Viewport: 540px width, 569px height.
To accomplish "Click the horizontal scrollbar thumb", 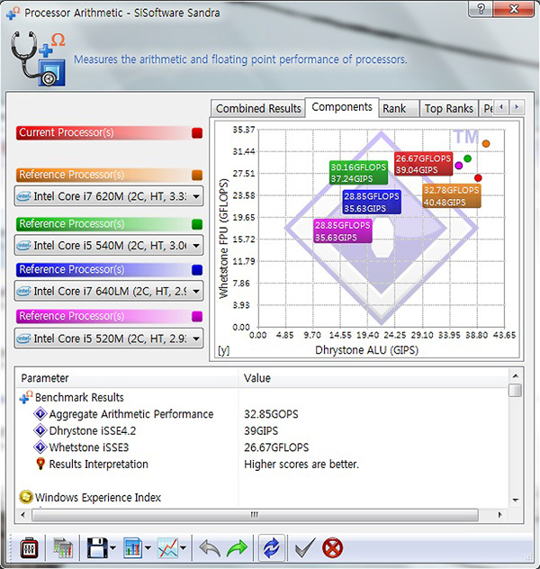I will (255, 515).
